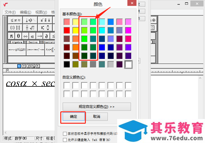This screenshot has width=205, height=143.
Task: Open the 文件(F) menu
Action: 10,12
